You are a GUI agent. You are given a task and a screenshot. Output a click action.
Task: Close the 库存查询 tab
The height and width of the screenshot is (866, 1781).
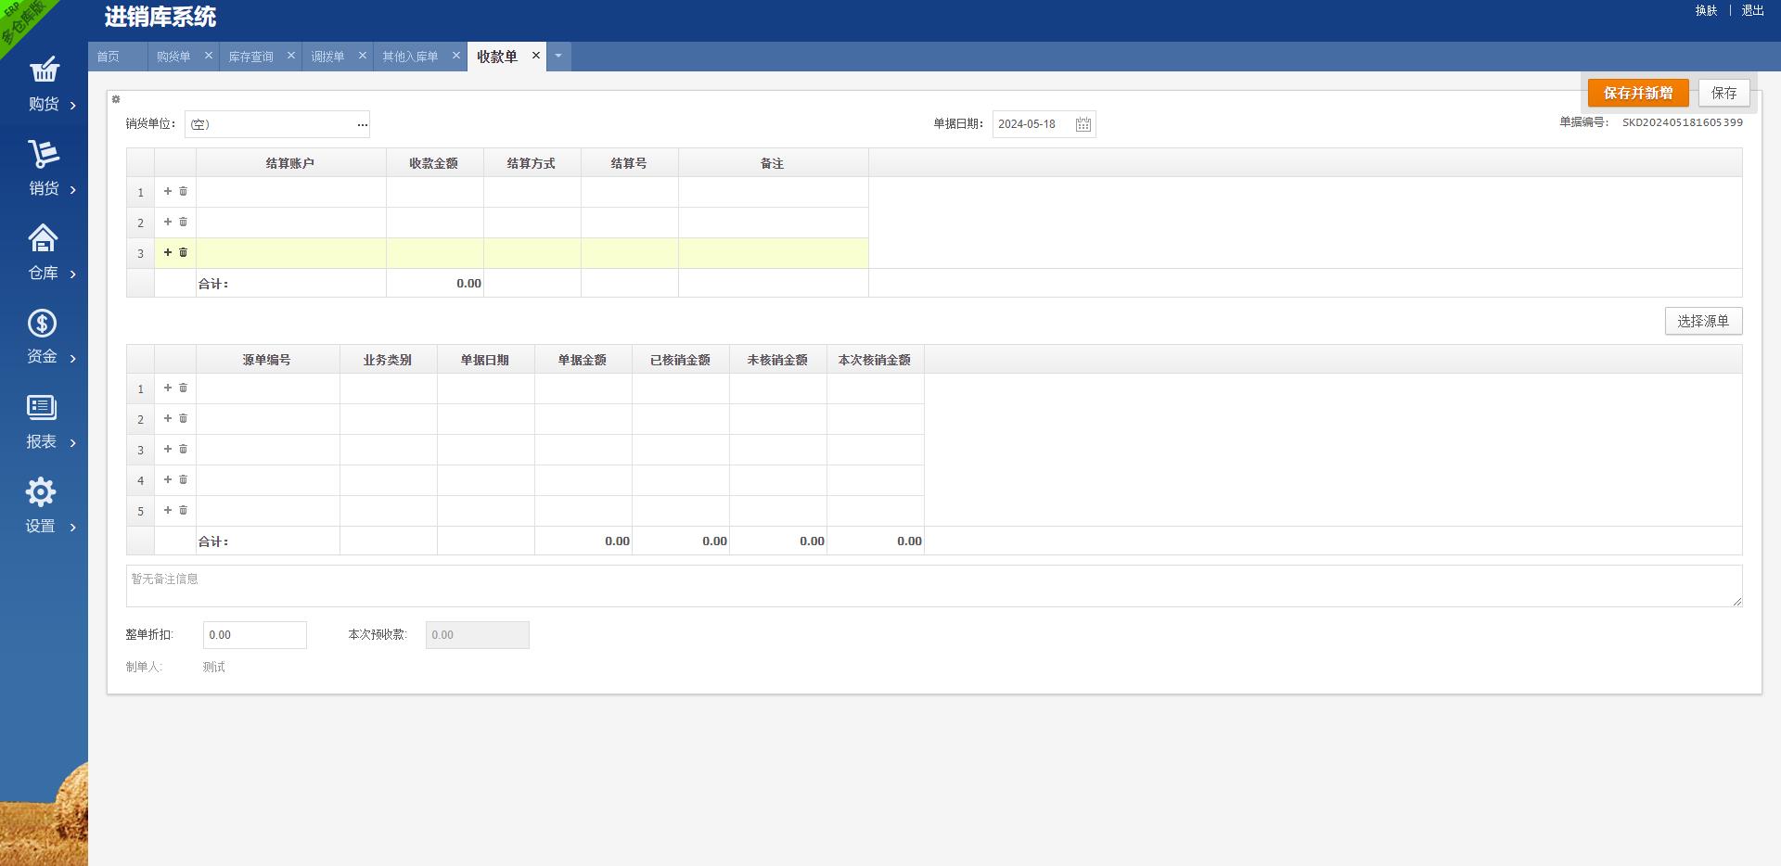tap(290, 56)
